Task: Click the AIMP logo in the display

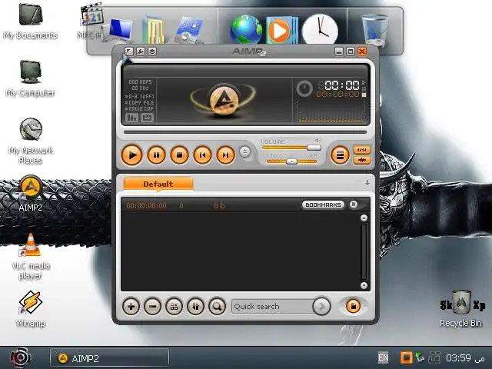Action: coord(224,101)
